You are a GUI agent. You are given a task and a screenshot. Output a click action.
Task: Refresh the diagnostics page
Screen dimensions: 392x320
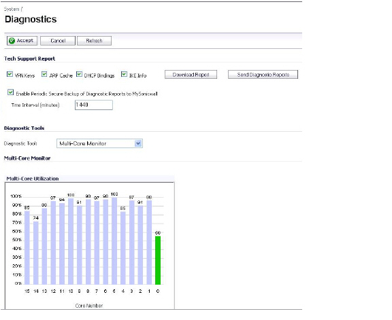(x=94, y=41)
